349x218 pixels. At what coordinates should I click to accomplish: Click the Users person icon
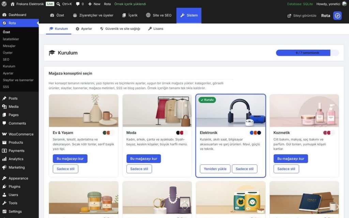pos(4,194)
